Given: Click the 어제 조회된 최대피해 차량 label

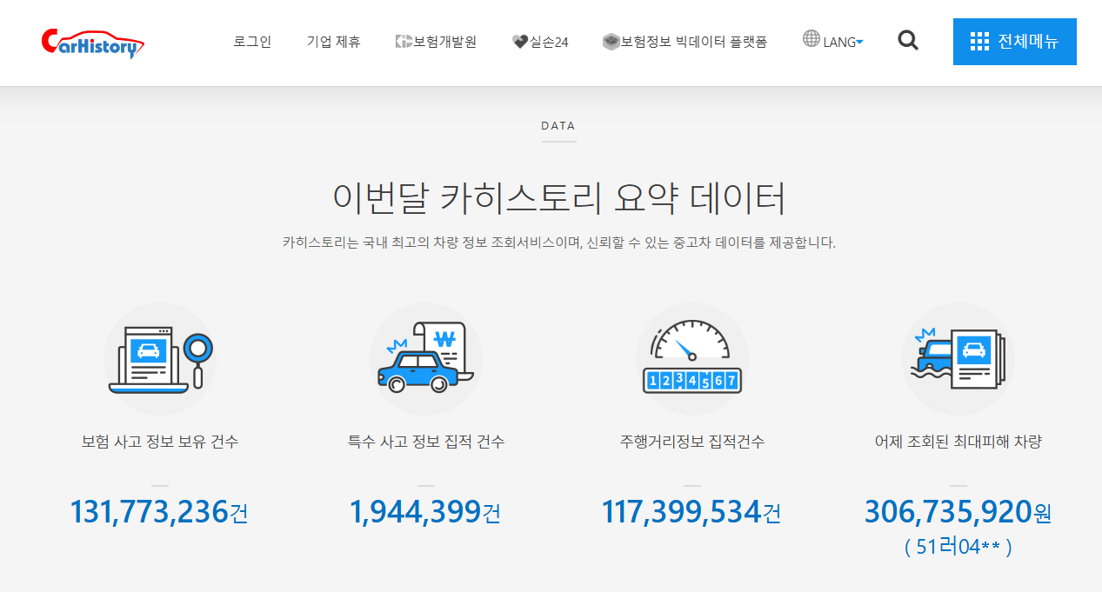Looking at the screenshot, I should 958,442.
